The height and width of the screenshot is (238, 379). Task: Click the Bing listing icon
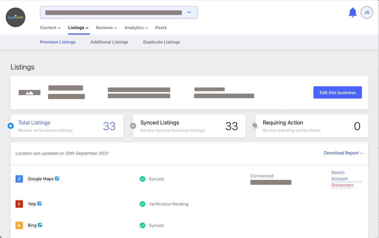pyautogui.click(x=19, y=225)
